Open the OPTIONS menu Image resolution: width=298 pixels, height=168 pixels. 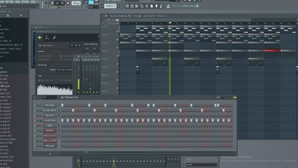click(25, 2)
